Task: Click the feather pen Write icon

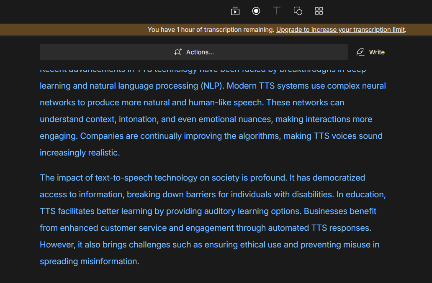Action: pyautogui.click(x=360, y=52)
